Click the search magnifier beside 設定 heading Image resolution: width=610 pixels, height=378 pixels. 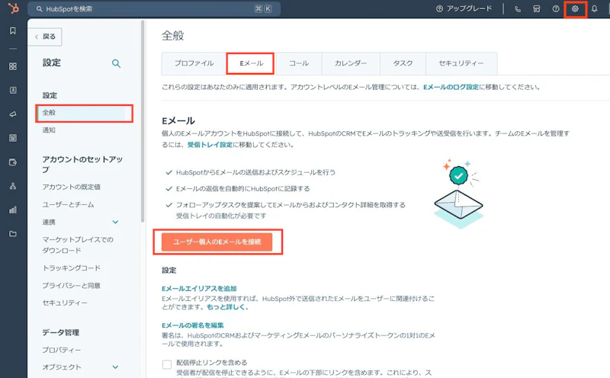116,63
